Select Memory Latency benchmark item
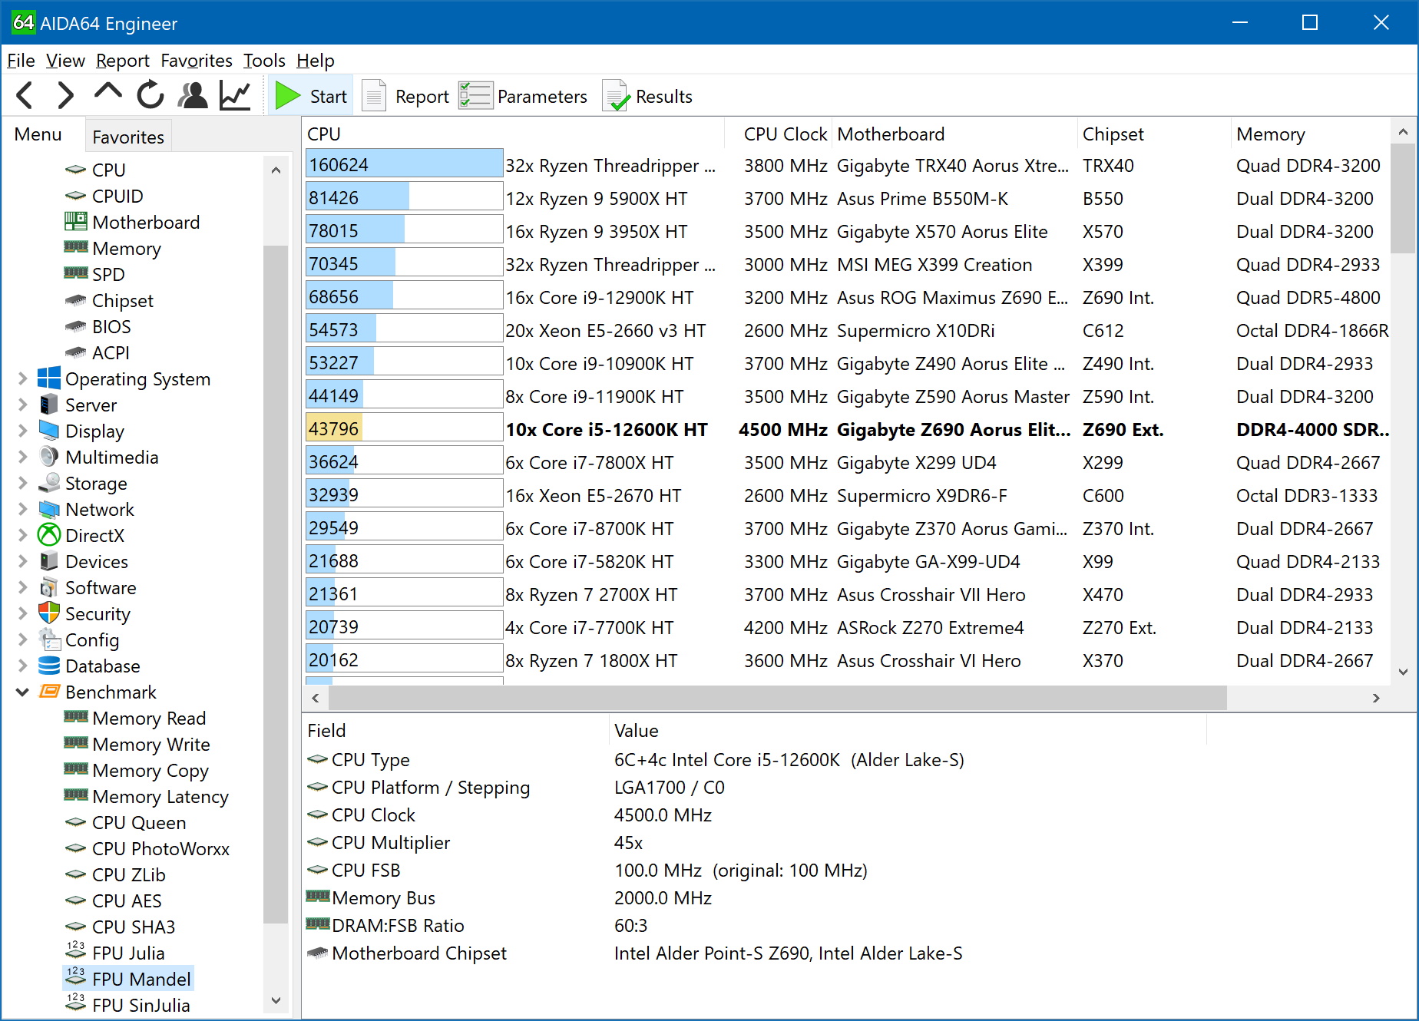The height and width of the screenshot is (1021, 1419). tap(160, 796)
